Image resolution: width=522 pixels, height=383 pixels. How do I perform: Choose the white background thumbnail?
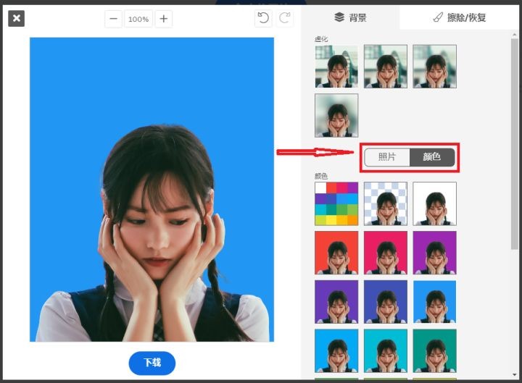pos(434,203)
